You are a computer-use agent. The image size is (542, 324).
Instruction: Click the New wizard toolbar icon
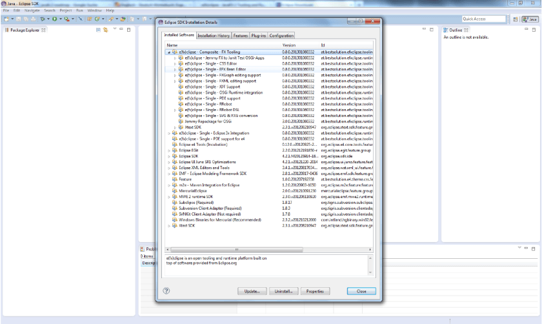6,19
